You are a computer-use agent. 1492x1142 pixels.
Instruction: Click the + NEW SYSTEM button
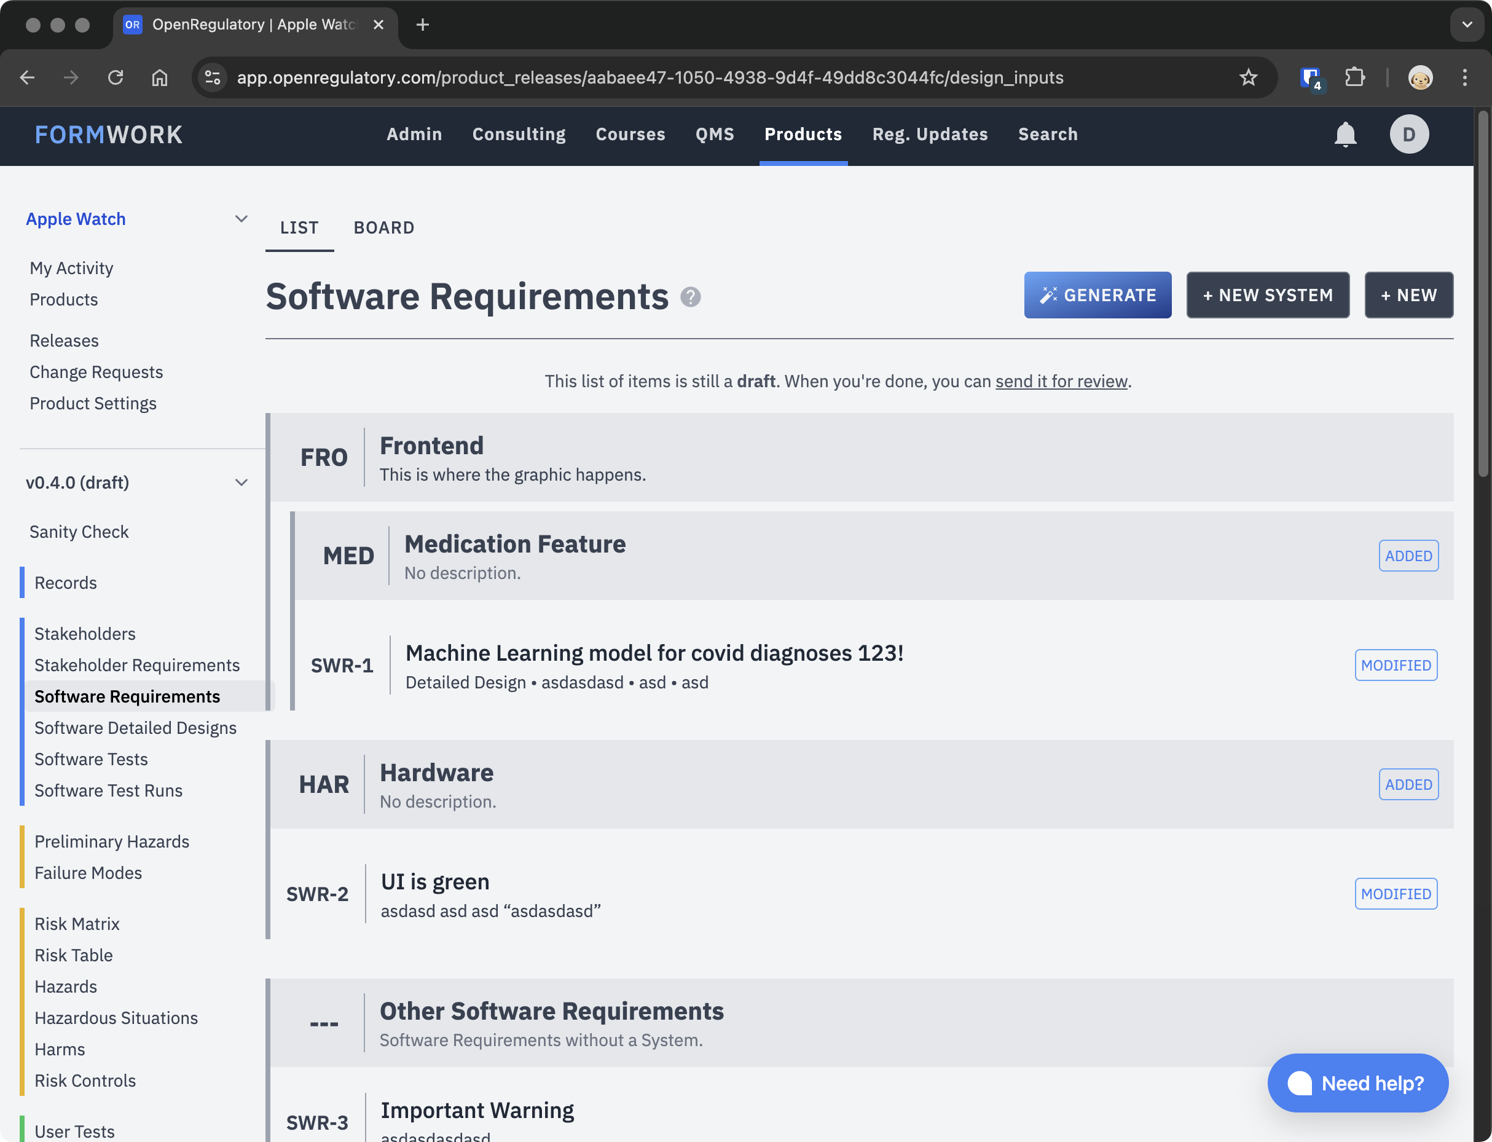[x=1267, y=295]
